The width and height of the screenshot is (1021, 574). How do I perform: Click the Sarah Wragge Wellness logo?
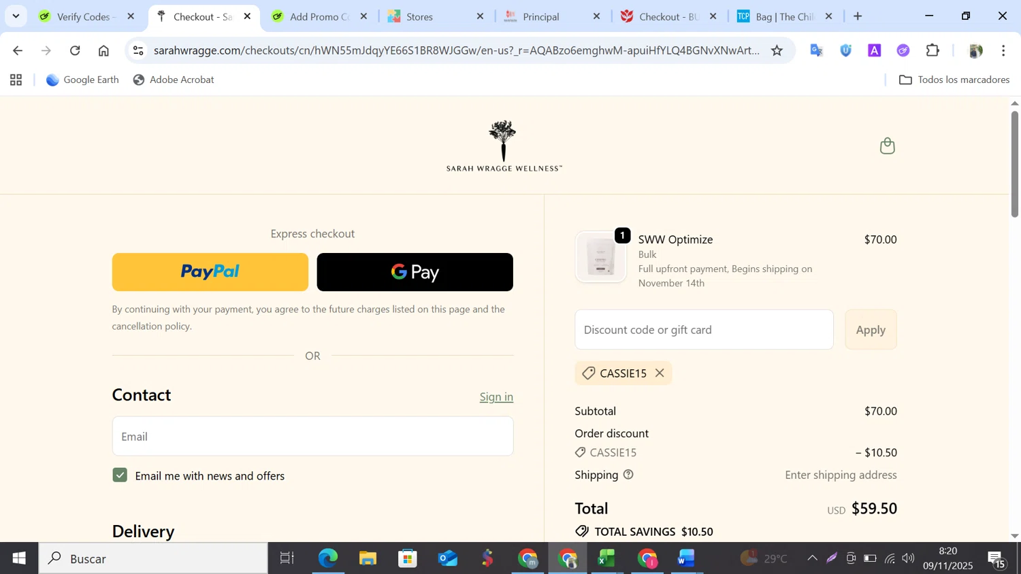(504, 146)
